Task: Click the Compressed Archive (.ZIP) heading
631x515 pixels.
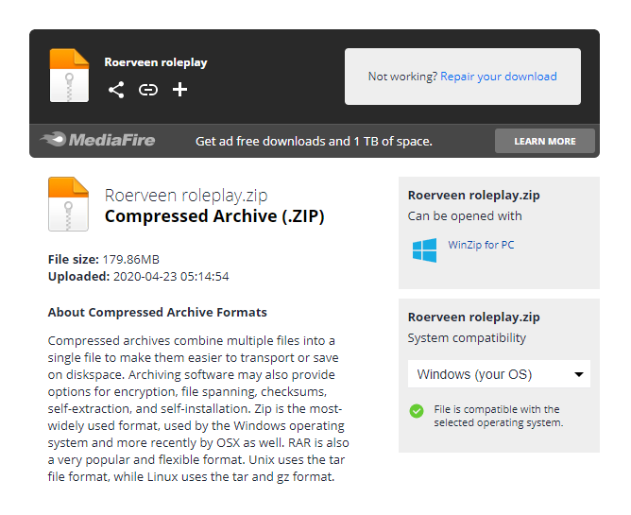Action: click(214, 216)
